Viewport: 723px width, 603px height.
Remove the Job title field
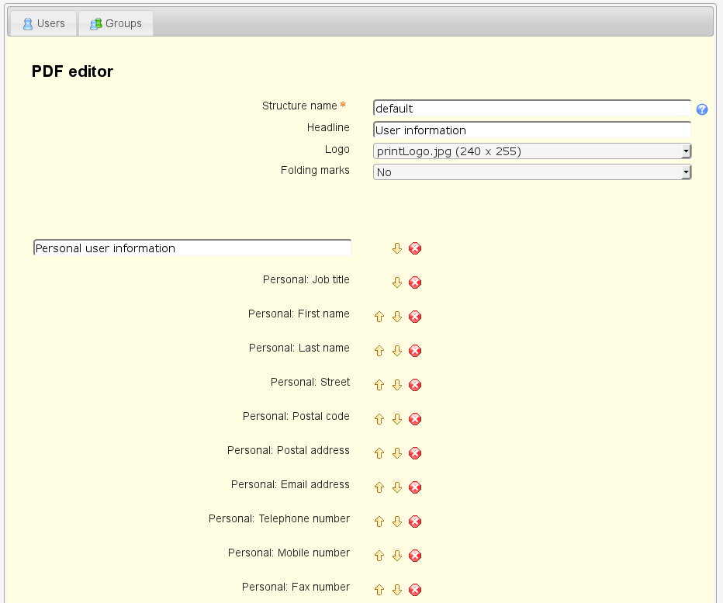[415, 282]
